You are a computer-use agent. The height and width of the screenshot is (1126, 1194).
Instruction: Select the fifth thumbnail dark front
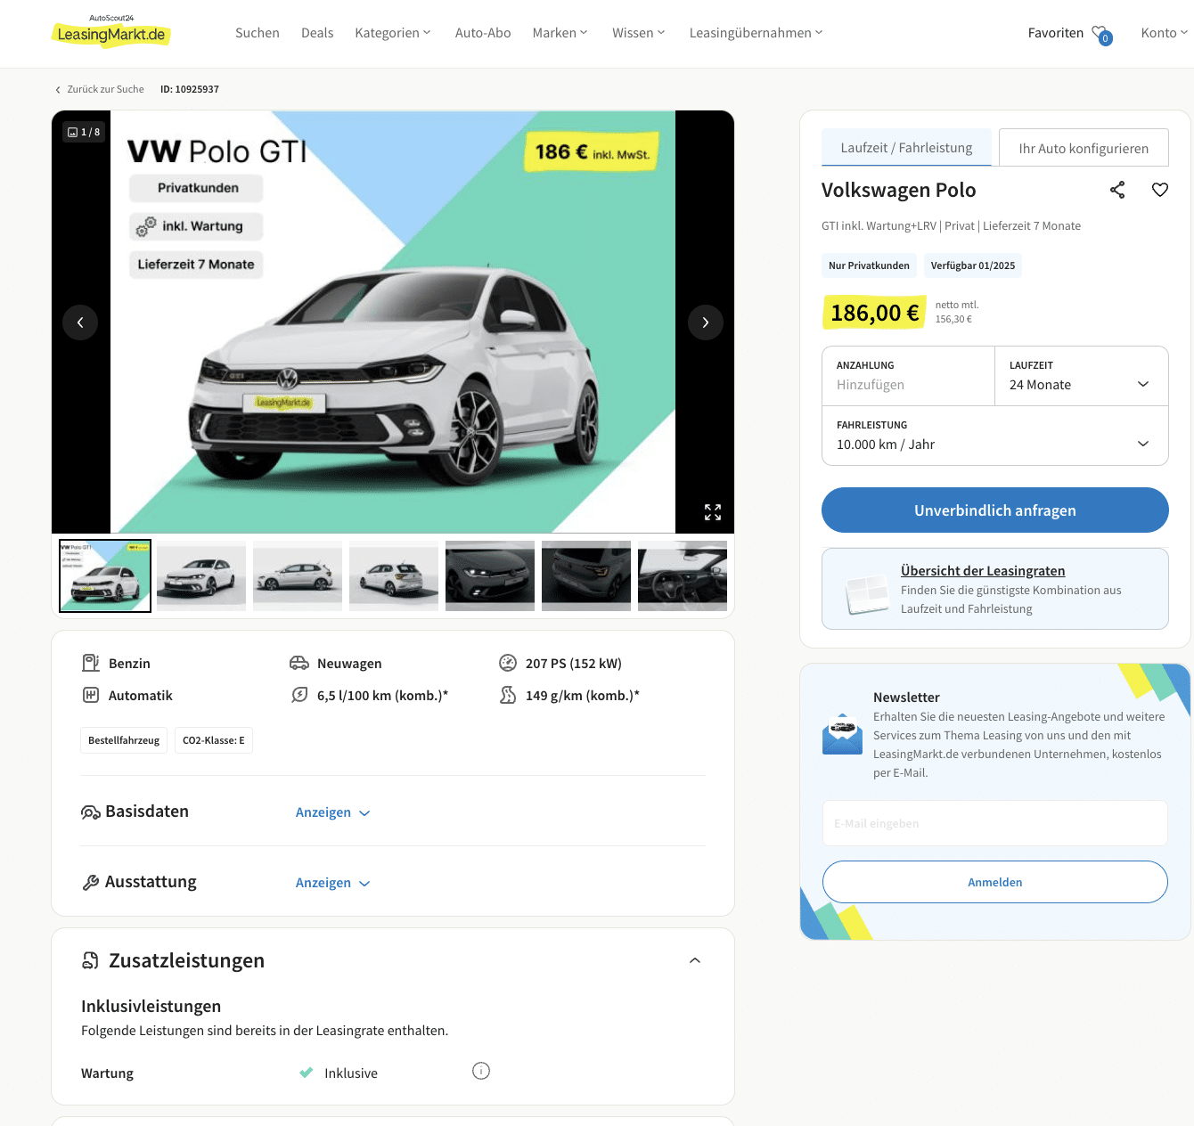(490, 575)
